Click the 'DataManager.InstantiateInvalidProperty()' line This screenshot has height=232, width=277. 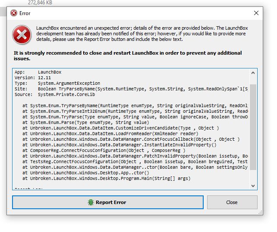[x=120, y=145]
